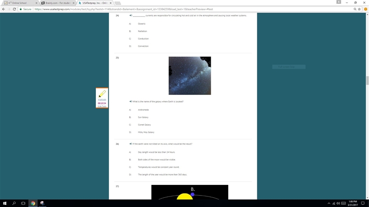Close the Brainly.com tab
Viewport: 369px width, 207px height.
click(x=73, y=3)
